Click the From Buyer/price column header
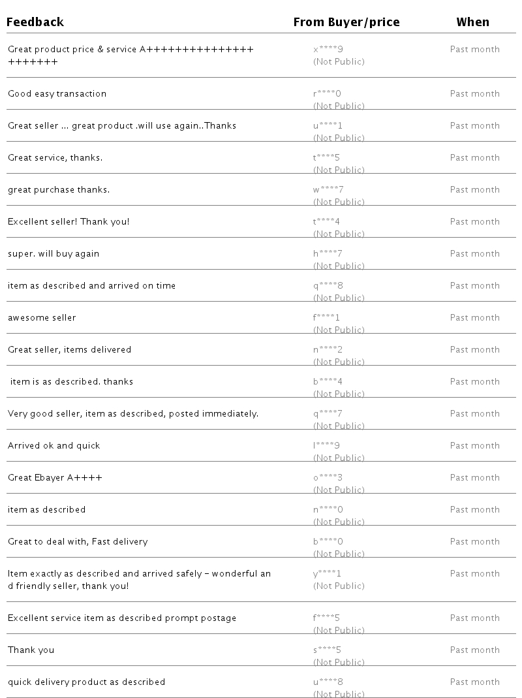 [x=346, y=22]
